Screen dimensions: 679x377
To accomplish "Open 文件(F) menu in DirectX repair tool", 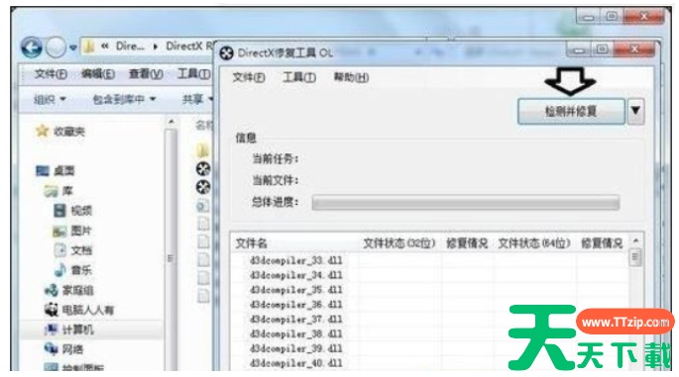I will point(249,78).
